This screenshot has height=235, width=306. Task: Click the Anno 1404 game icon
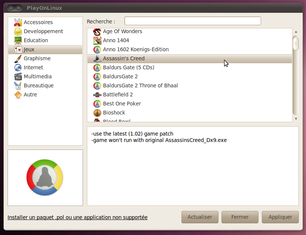coord(97,41)
